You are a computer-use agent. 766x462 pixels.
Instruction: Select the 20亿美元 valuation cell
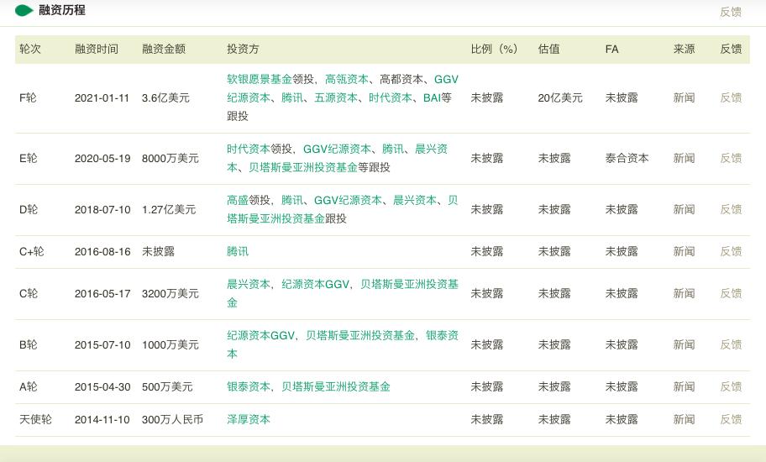560,97
